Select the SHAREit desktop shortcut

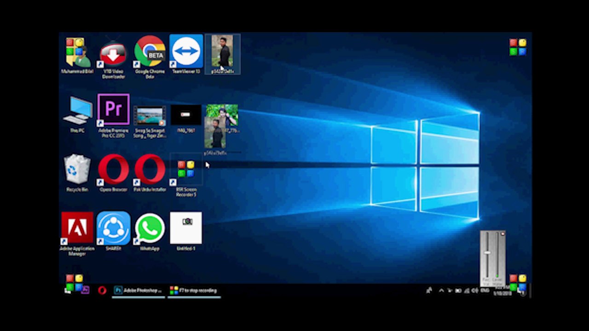pos(113,231)
